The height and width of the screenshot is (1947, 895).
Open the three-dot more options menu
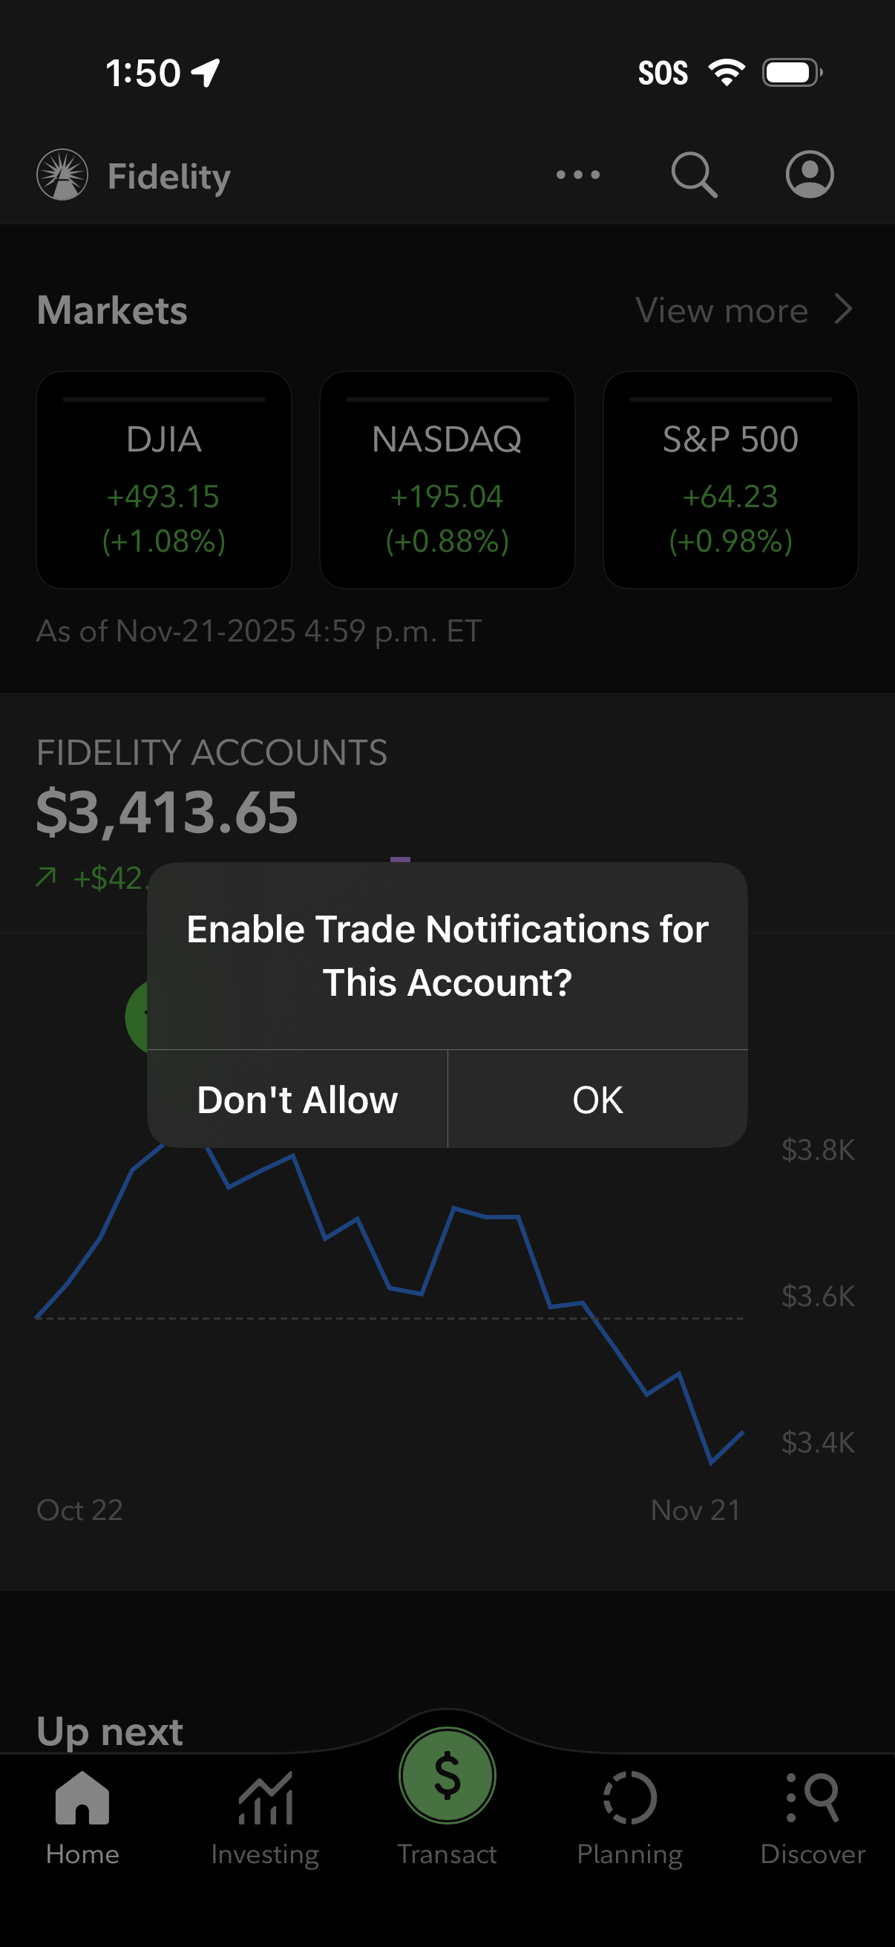[x=578, y=175]
